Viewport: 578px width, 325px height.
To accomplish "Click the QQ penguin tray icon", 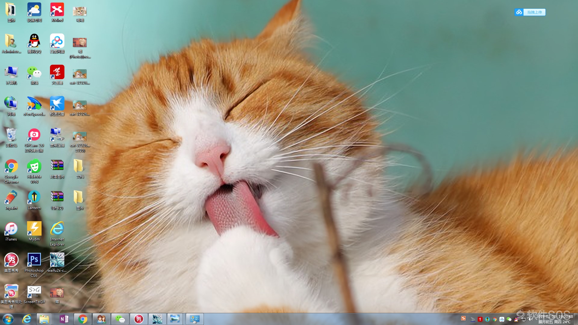I will 516,319.
